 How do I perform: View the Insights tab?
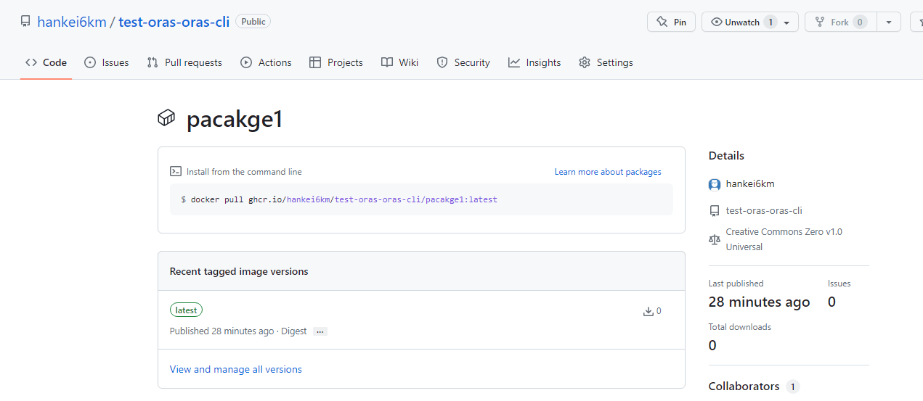tap(534, 62)
